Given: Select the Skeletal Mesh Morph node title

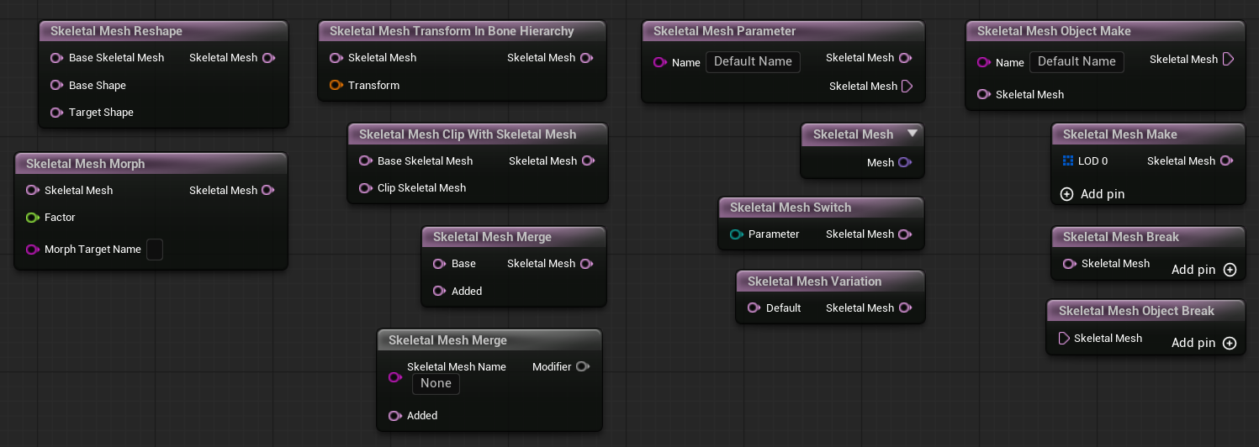Looking at the screenshot, I should [86, 164].
